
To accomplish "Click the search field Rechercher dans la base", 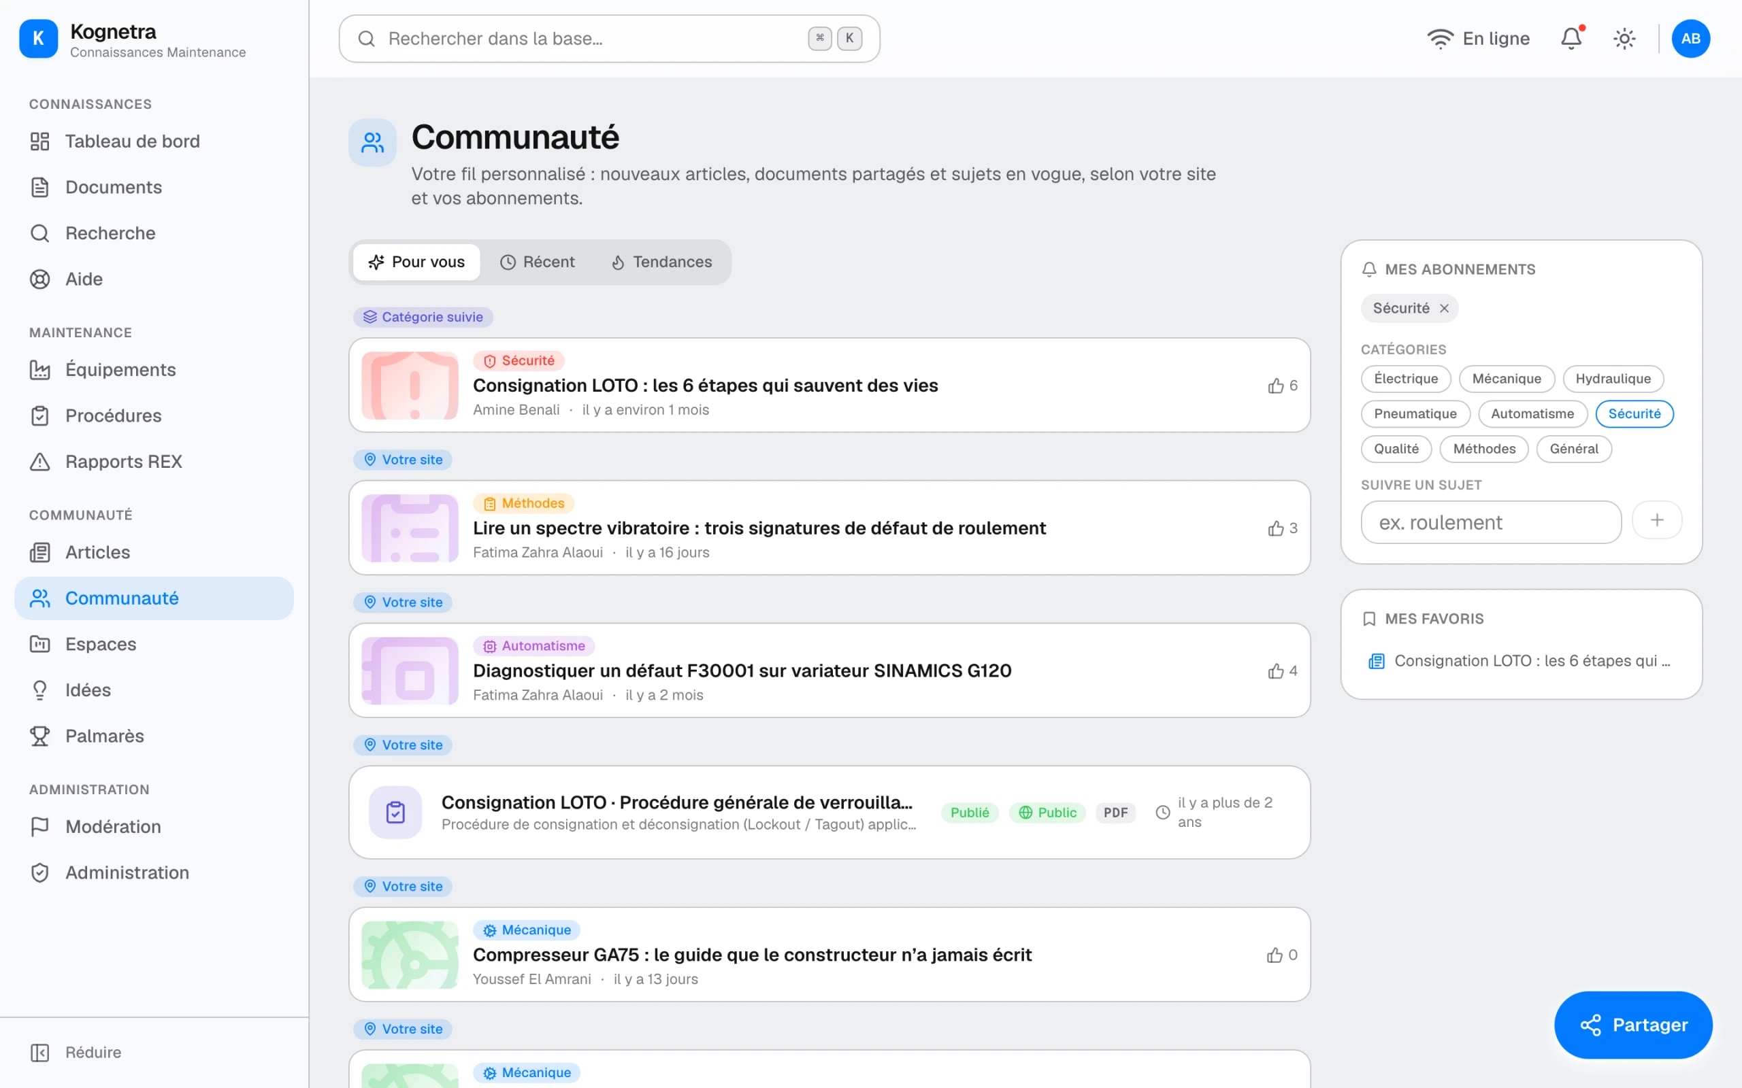I will click(609, 39).
